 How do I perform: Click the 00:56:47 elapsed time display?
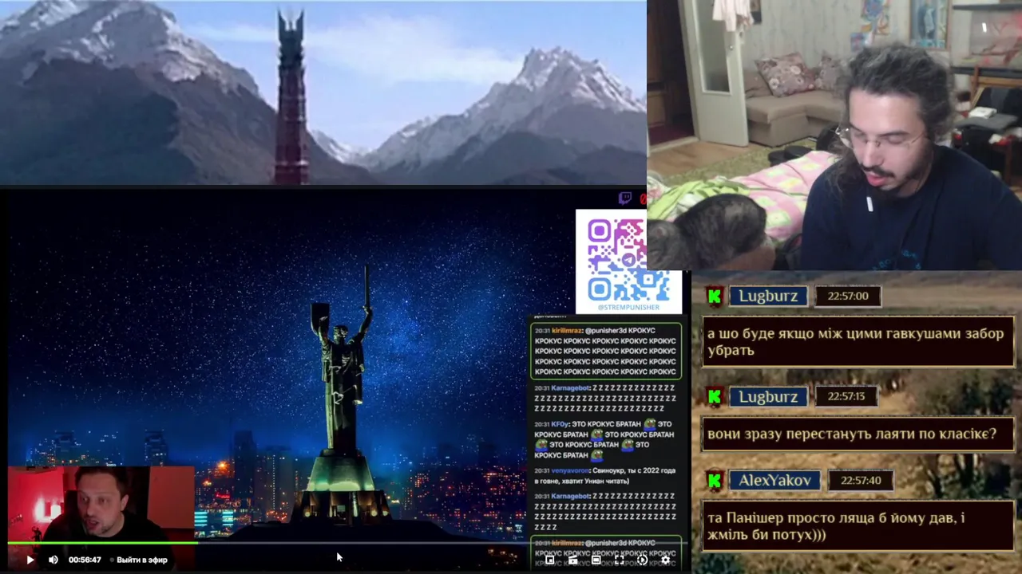tap(85, 560)
